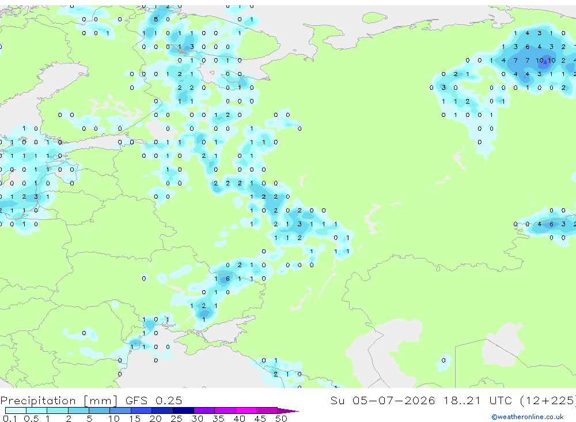This screenshot has height=422, width=576.
Task: Click the legend number "0.1"
Action: 10,419
